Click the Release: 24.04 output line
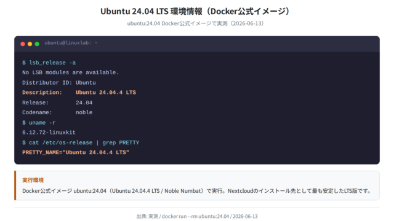The height and width of the screenshot is (221, 394). pyautogui.click(x=57, y=103)
